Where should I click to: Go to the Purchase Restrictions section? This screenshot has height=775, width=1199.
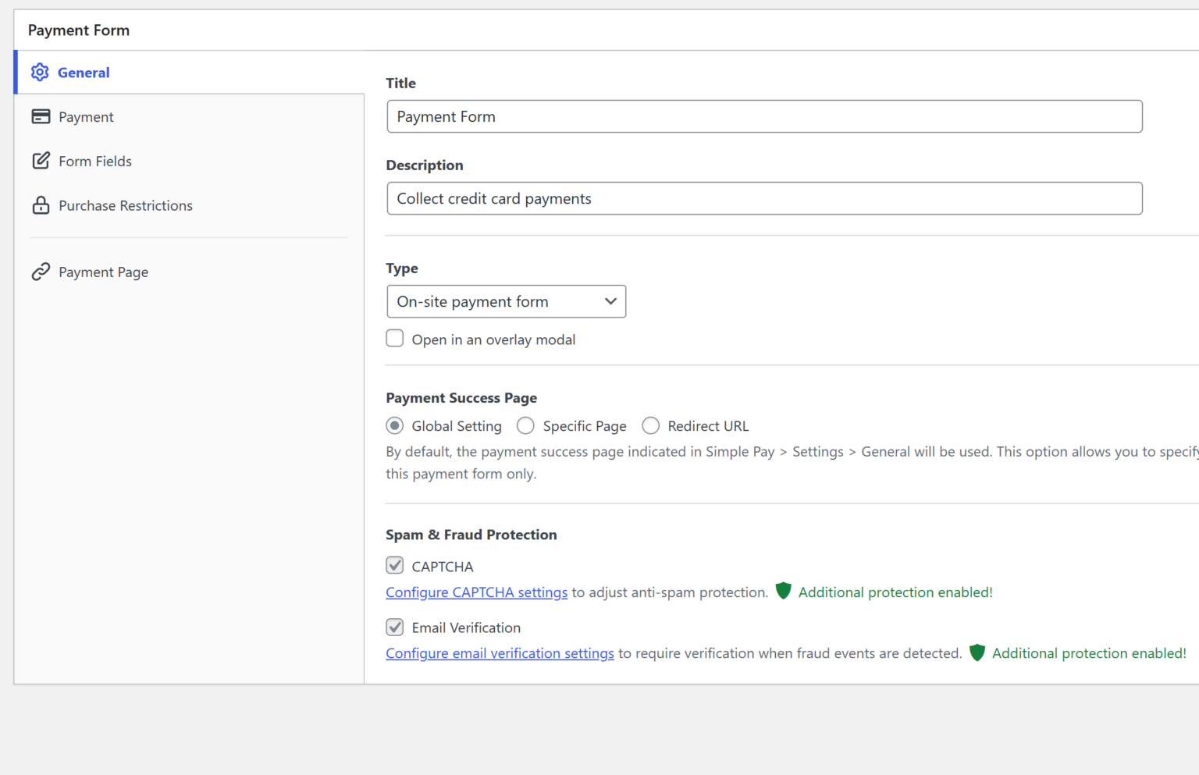coord(126,205)
